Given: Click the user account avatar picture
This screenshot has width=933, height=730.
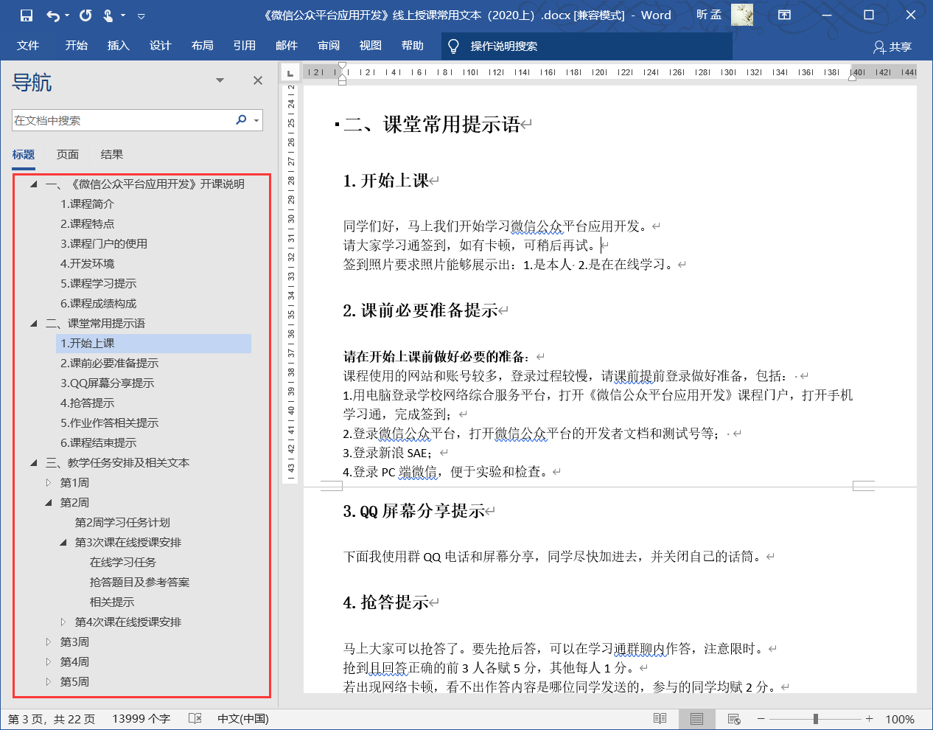Looking at the screenshot, I should point(742,15).
